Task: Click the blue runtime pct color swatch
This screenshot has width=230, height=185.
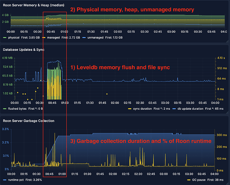Action: pyautogui.click(x=5, y=180)
